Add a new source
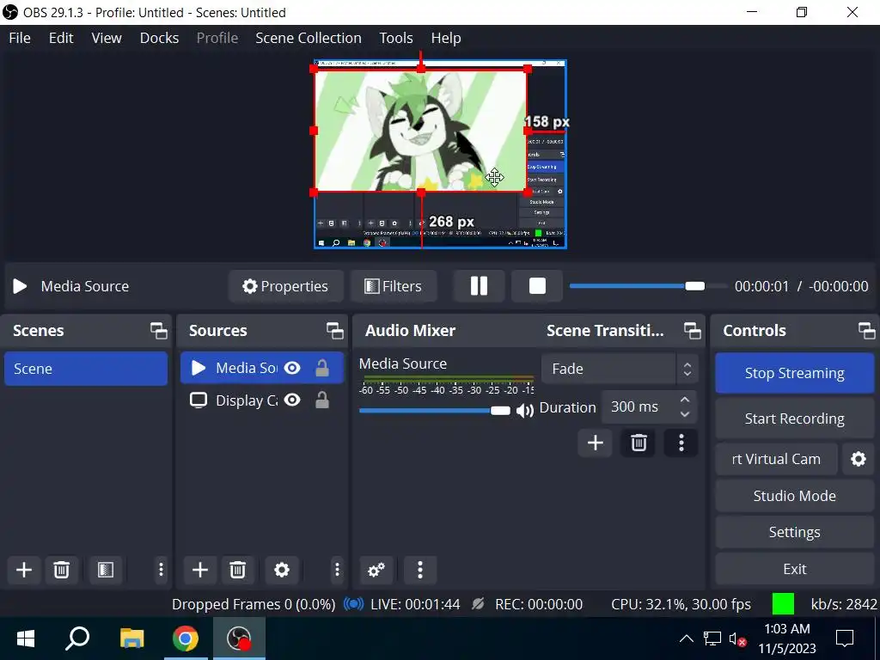 tap(199, 571)
